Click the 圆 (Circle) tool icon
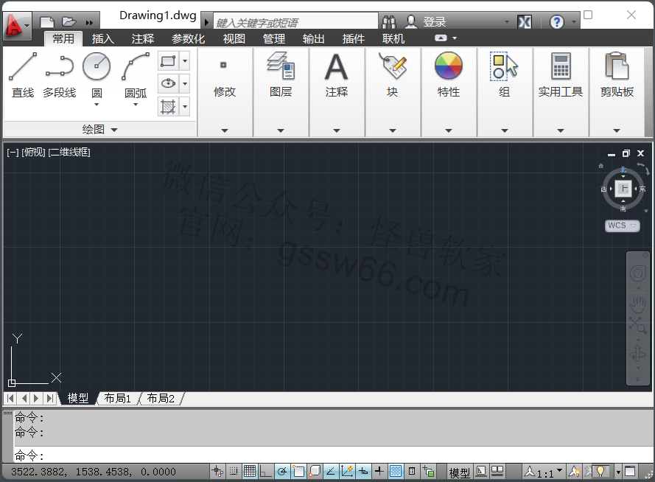Screen dimensions: 655x482 (97, 67)
